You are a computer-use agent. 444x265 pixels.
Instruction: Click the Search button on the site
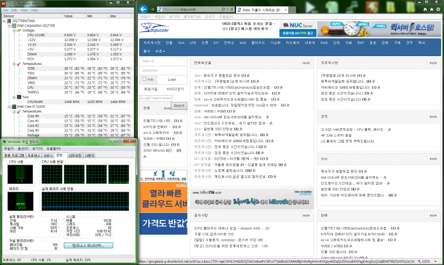[x=179, y=105]
